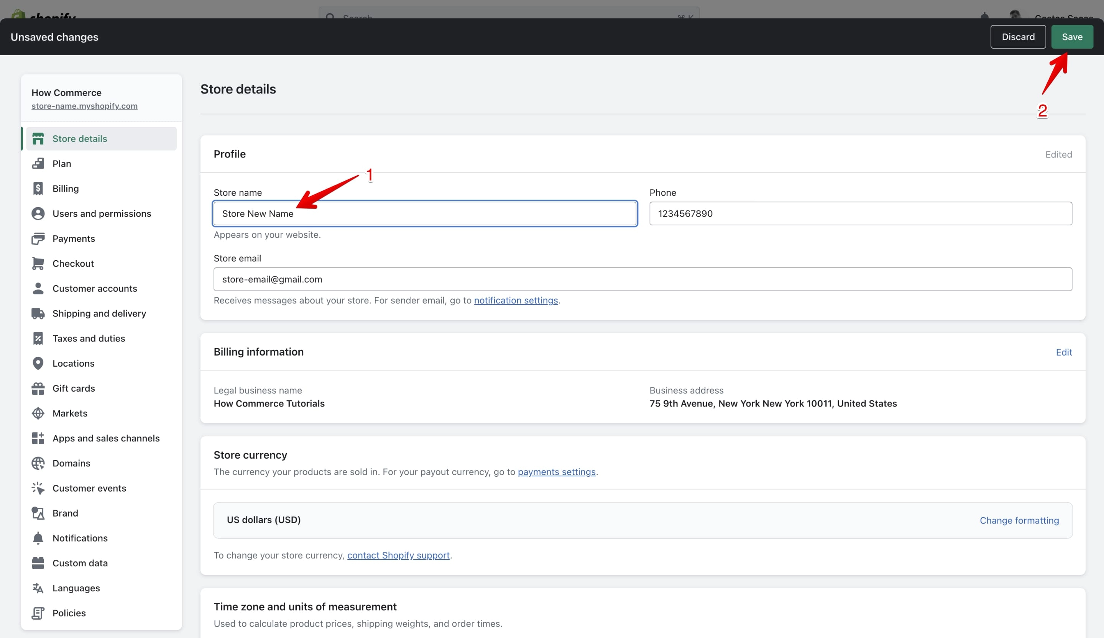Open Custom data settings
The image size is (1104, 638).
tap(101, 563)
